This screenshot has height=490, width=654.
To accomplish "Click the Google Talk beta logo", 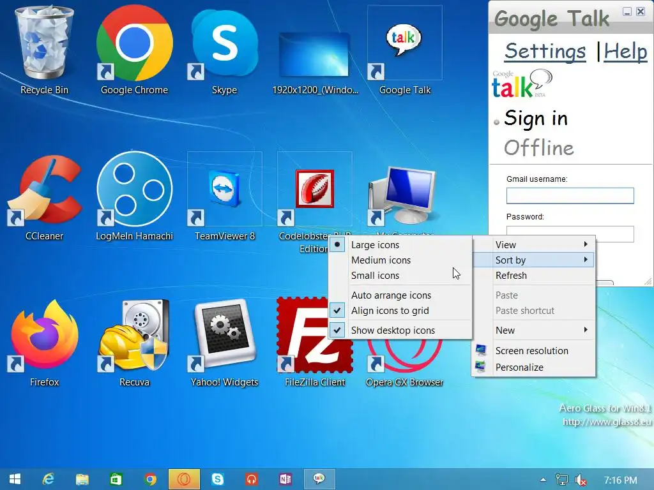I will 521,84.
